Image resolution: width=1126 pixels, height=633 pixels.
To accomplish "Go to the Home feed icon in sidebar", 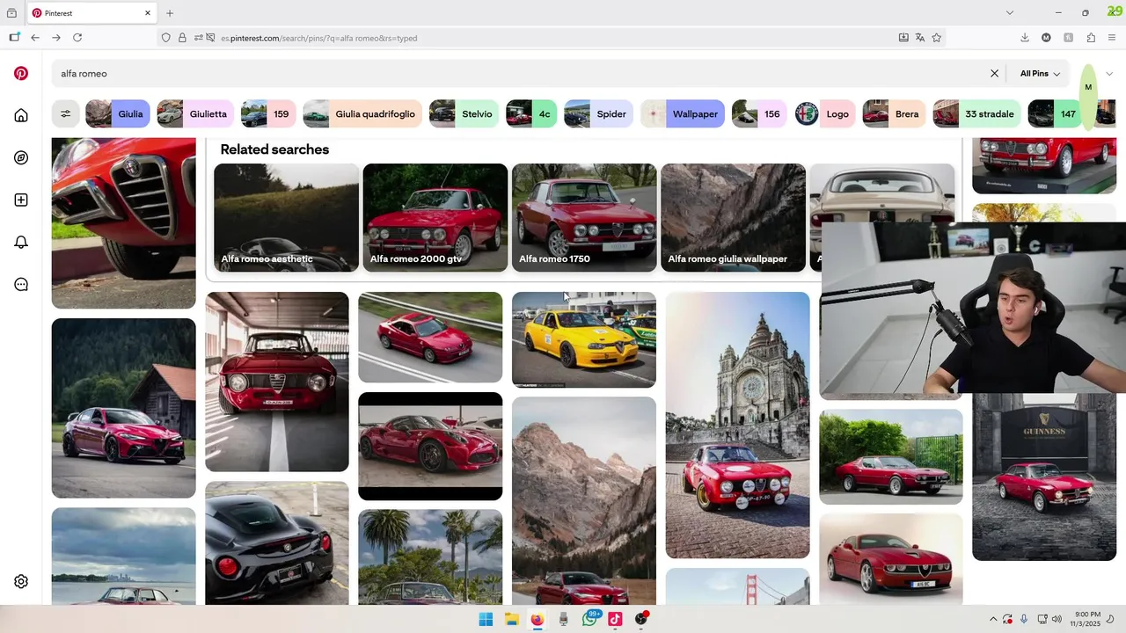I will (x=21, y=115).
